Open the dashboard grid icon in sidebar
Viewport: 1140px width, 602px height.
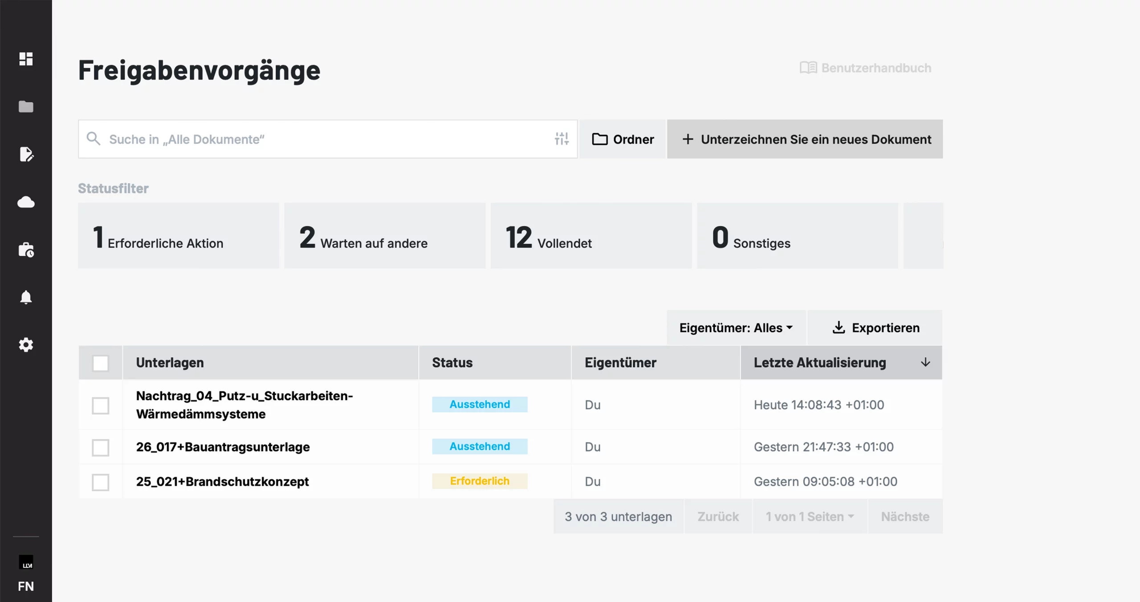pyautogui.click(x=26, y=59)
